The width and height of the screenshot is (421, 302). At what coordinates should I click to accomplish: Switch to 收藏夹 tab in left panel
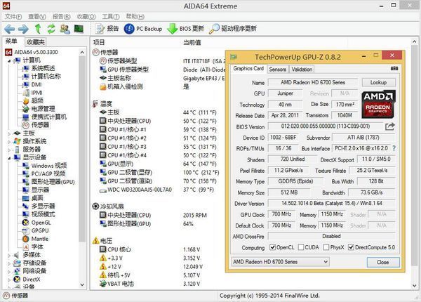[x=36, y=42]
